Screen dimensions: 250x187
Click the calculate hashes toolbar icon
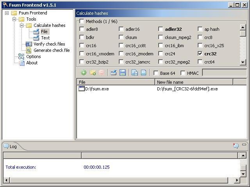pos(114,73)
